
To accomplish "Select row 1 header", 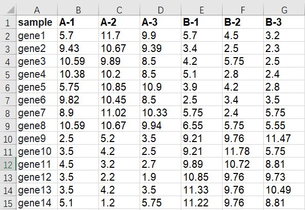I will coord(8,22).
